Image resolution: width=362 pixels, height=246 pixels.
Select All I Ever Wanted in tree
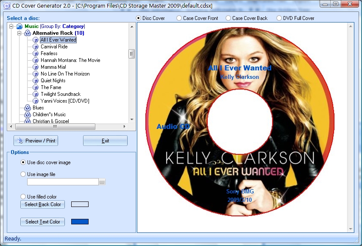58,40
